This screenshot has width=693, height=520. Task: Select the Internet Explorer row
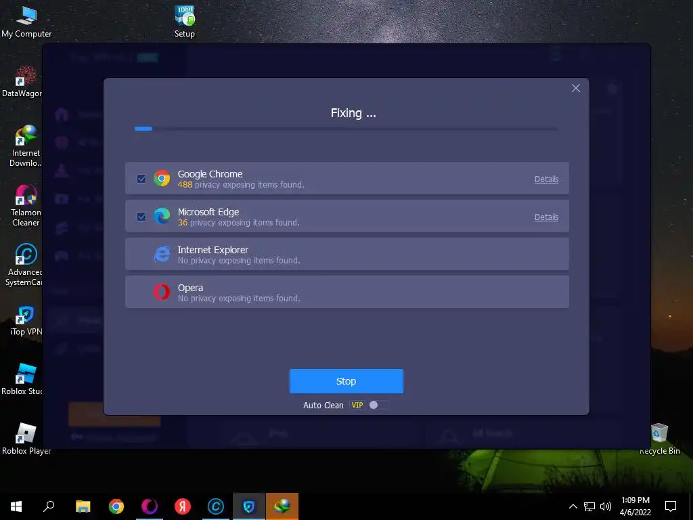(347, 255)
